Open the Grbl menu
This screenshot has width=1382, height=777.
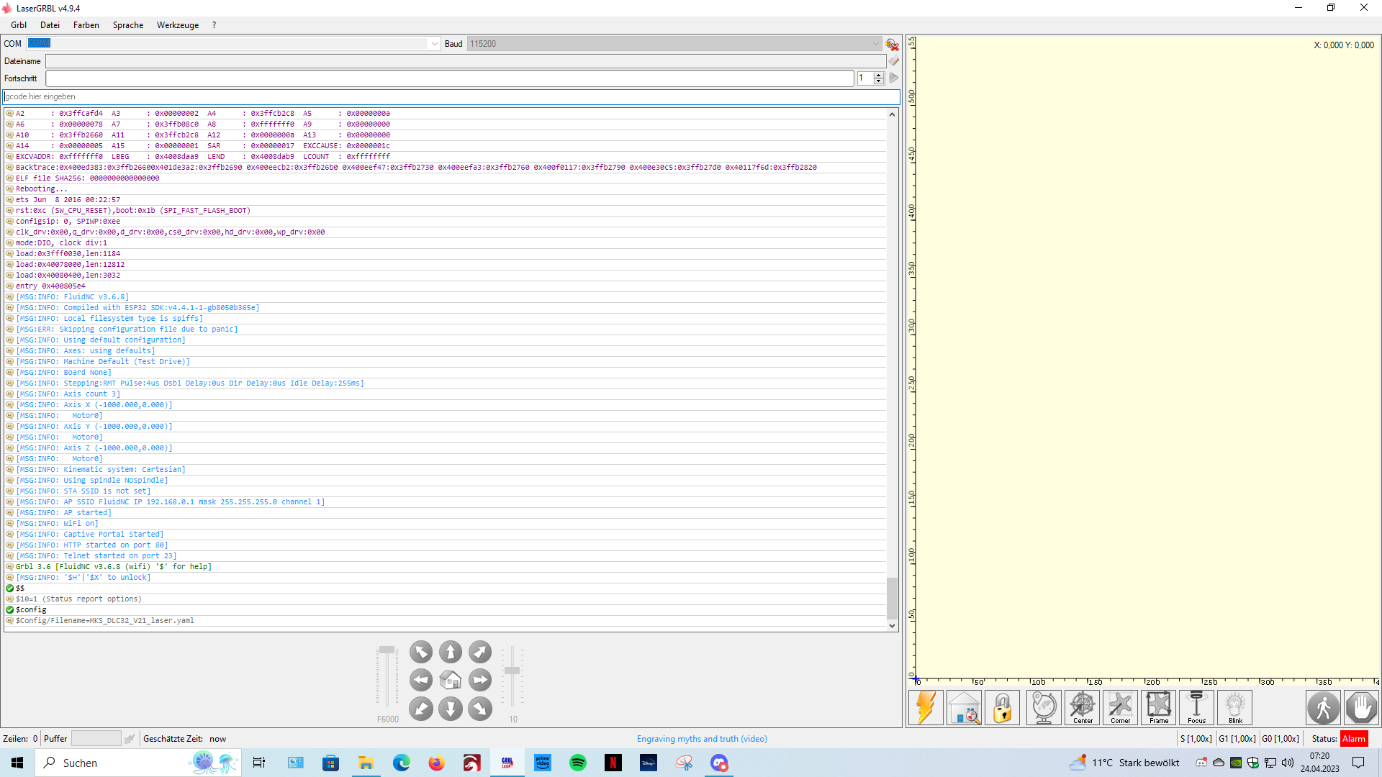18,24
